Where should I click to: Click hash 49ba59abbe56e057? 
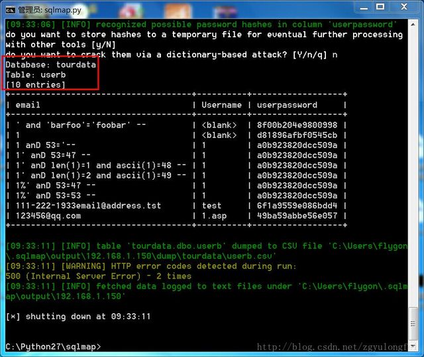[x=297, y=216]
